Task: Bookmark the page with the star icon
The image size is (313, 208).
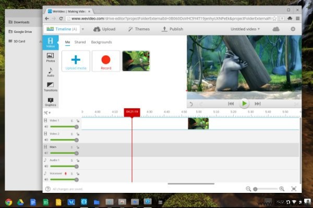Action: [274, 18]
